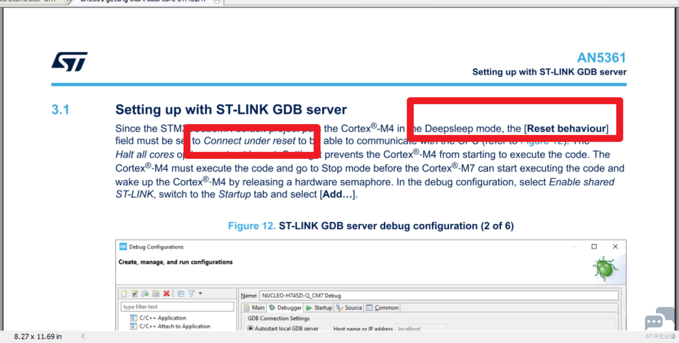
Task: Select C/C++ Attach to Application item
Action: coord(170,326)
